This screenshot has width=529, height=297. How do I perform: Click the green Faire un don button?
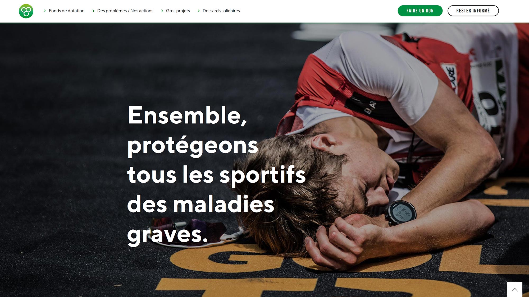coord(420,11)
